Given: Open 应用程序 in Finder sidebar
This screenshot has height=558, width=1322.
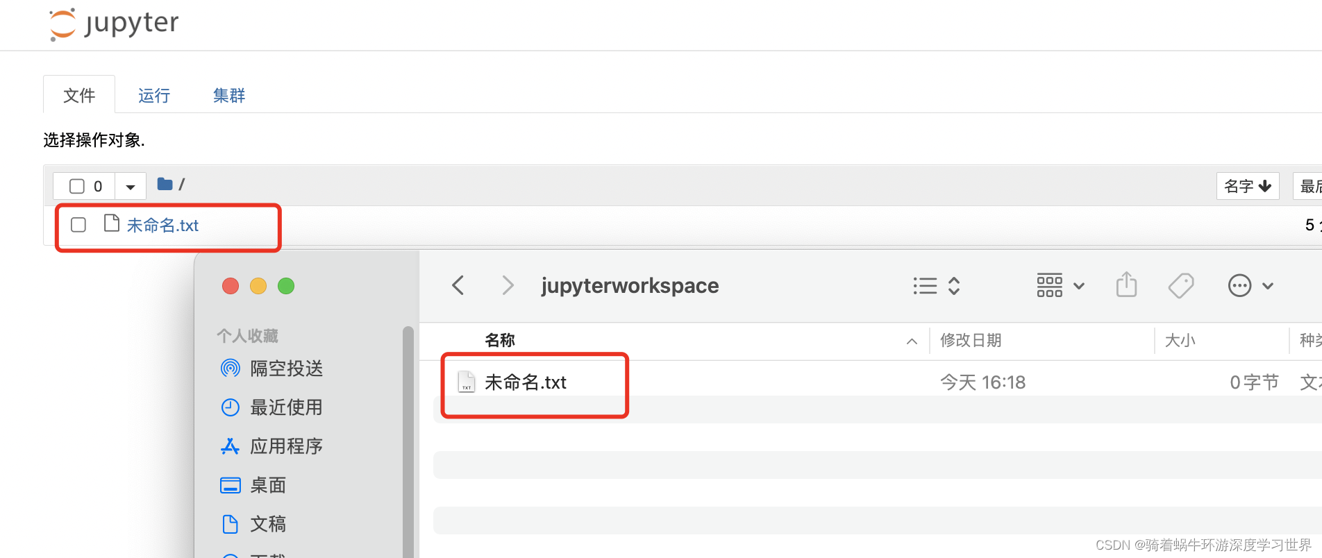Looking at the screenshot, I should click(x=287, y=446).
